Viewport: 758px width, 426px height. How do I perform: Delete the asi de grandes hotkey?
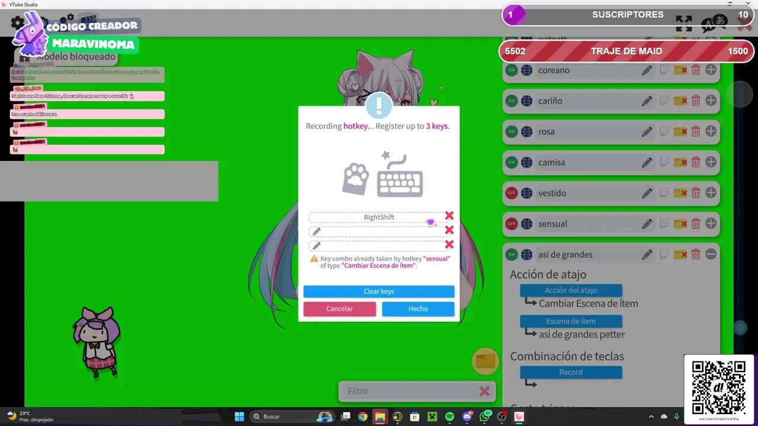[x=696, y=254]
